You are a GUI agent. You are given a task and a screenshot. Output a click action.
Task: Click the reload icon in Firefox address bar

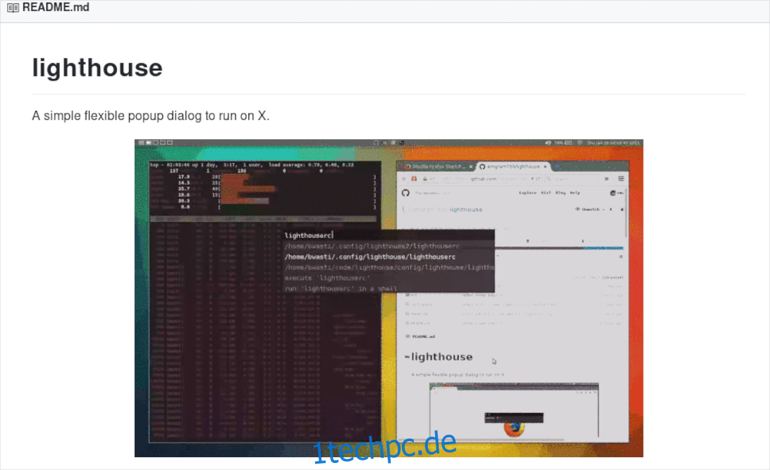point(538,178)
